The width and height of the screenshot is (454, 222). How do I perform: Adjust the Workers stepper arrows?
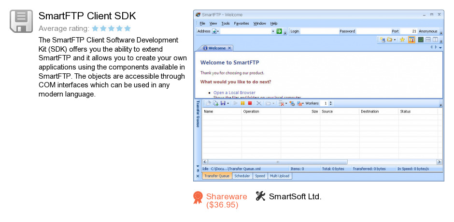(x=331, y=103)
